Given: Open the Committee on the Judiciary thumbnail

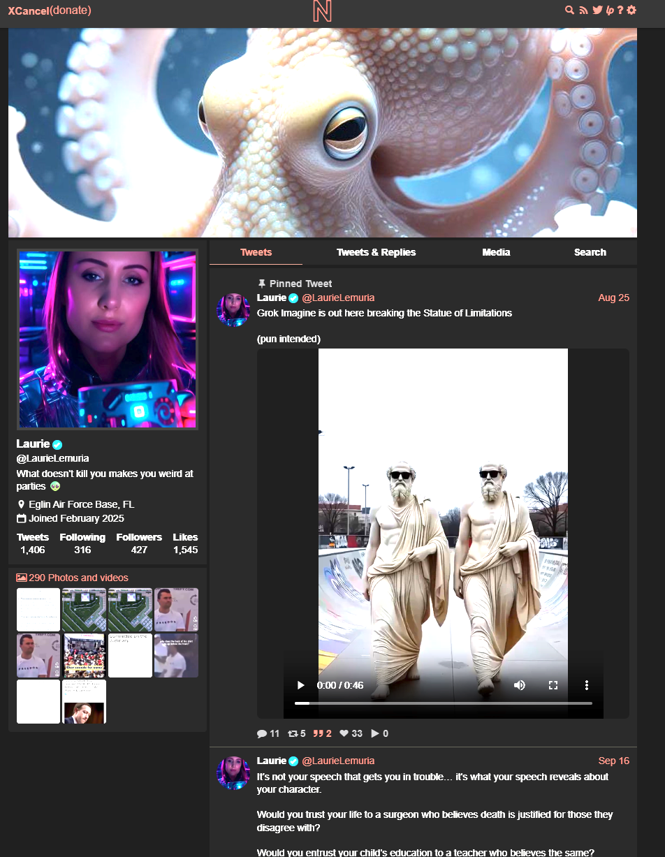Looking at the screenshot, I should pyautogui.click(x=130, y=655).
